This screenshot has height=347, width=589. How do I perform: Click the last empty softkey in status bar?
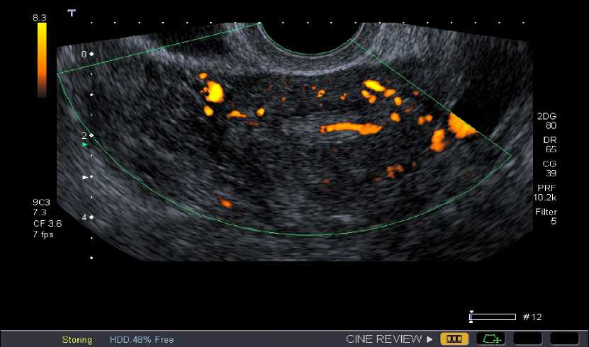[x=564, y=339]
